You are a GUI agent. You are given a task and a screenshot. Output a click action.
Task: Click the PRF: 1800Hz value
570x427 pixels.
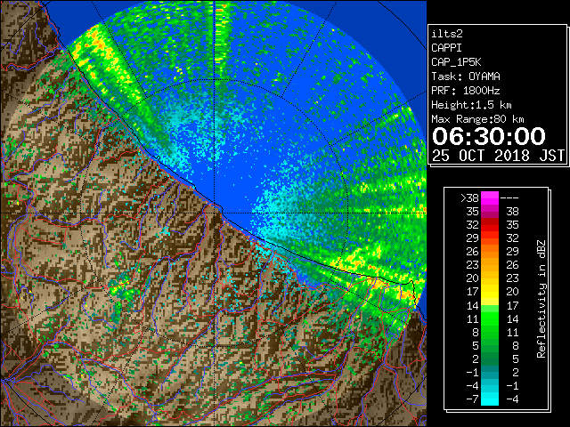pyautogui.click(x=466, y=91)
